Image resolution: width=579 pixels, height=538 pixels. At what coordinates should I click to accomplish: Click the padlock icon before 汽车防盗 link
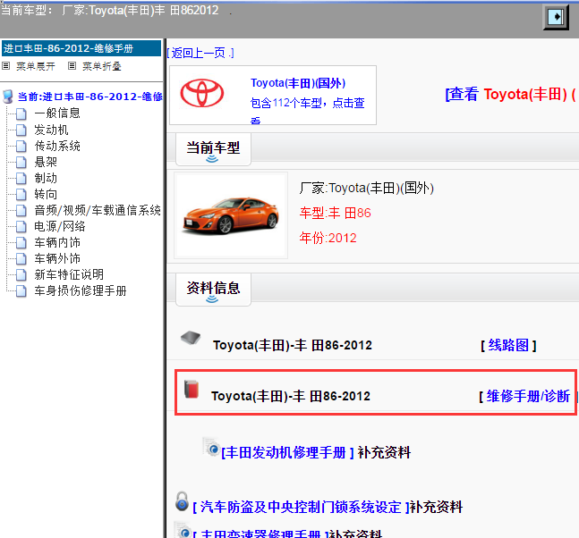coord(182,501)
